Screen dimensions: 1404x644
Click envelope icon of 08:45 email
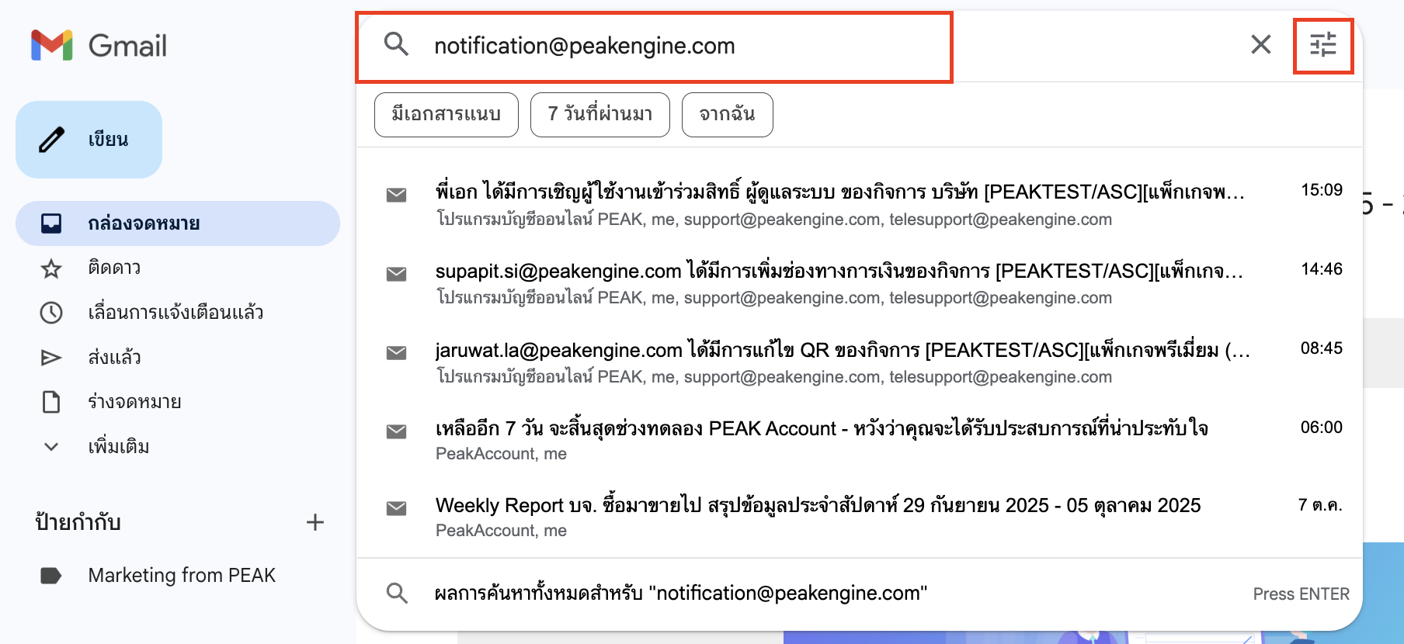click(x=397, y=353)
